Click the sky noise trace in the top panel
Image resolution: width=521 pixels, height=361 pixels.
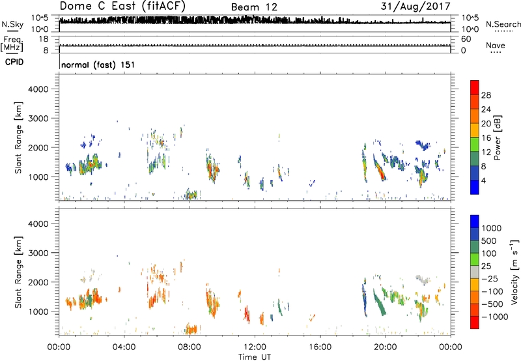(x=255, y=21)
